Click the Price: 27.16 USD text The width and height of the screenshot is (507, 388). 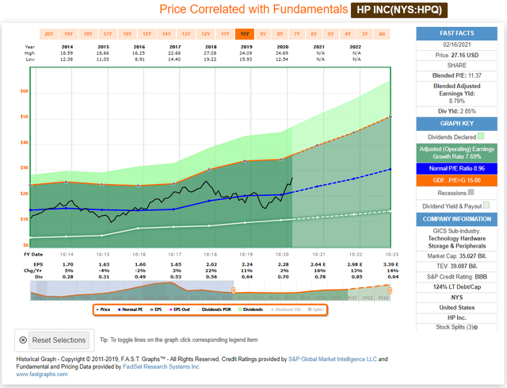(x=456, y=55)
